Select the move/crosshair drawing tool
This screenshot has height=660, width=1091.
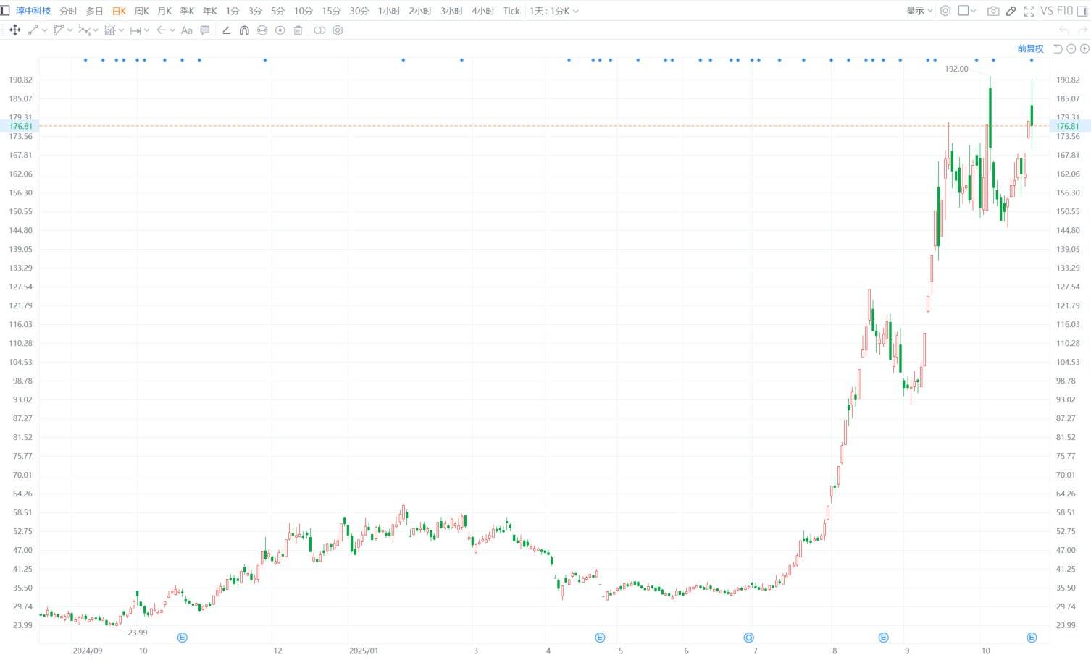(14, 30)
